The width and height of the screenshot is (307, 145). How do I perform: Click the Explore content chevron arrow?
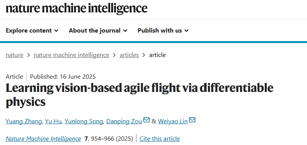56,31
